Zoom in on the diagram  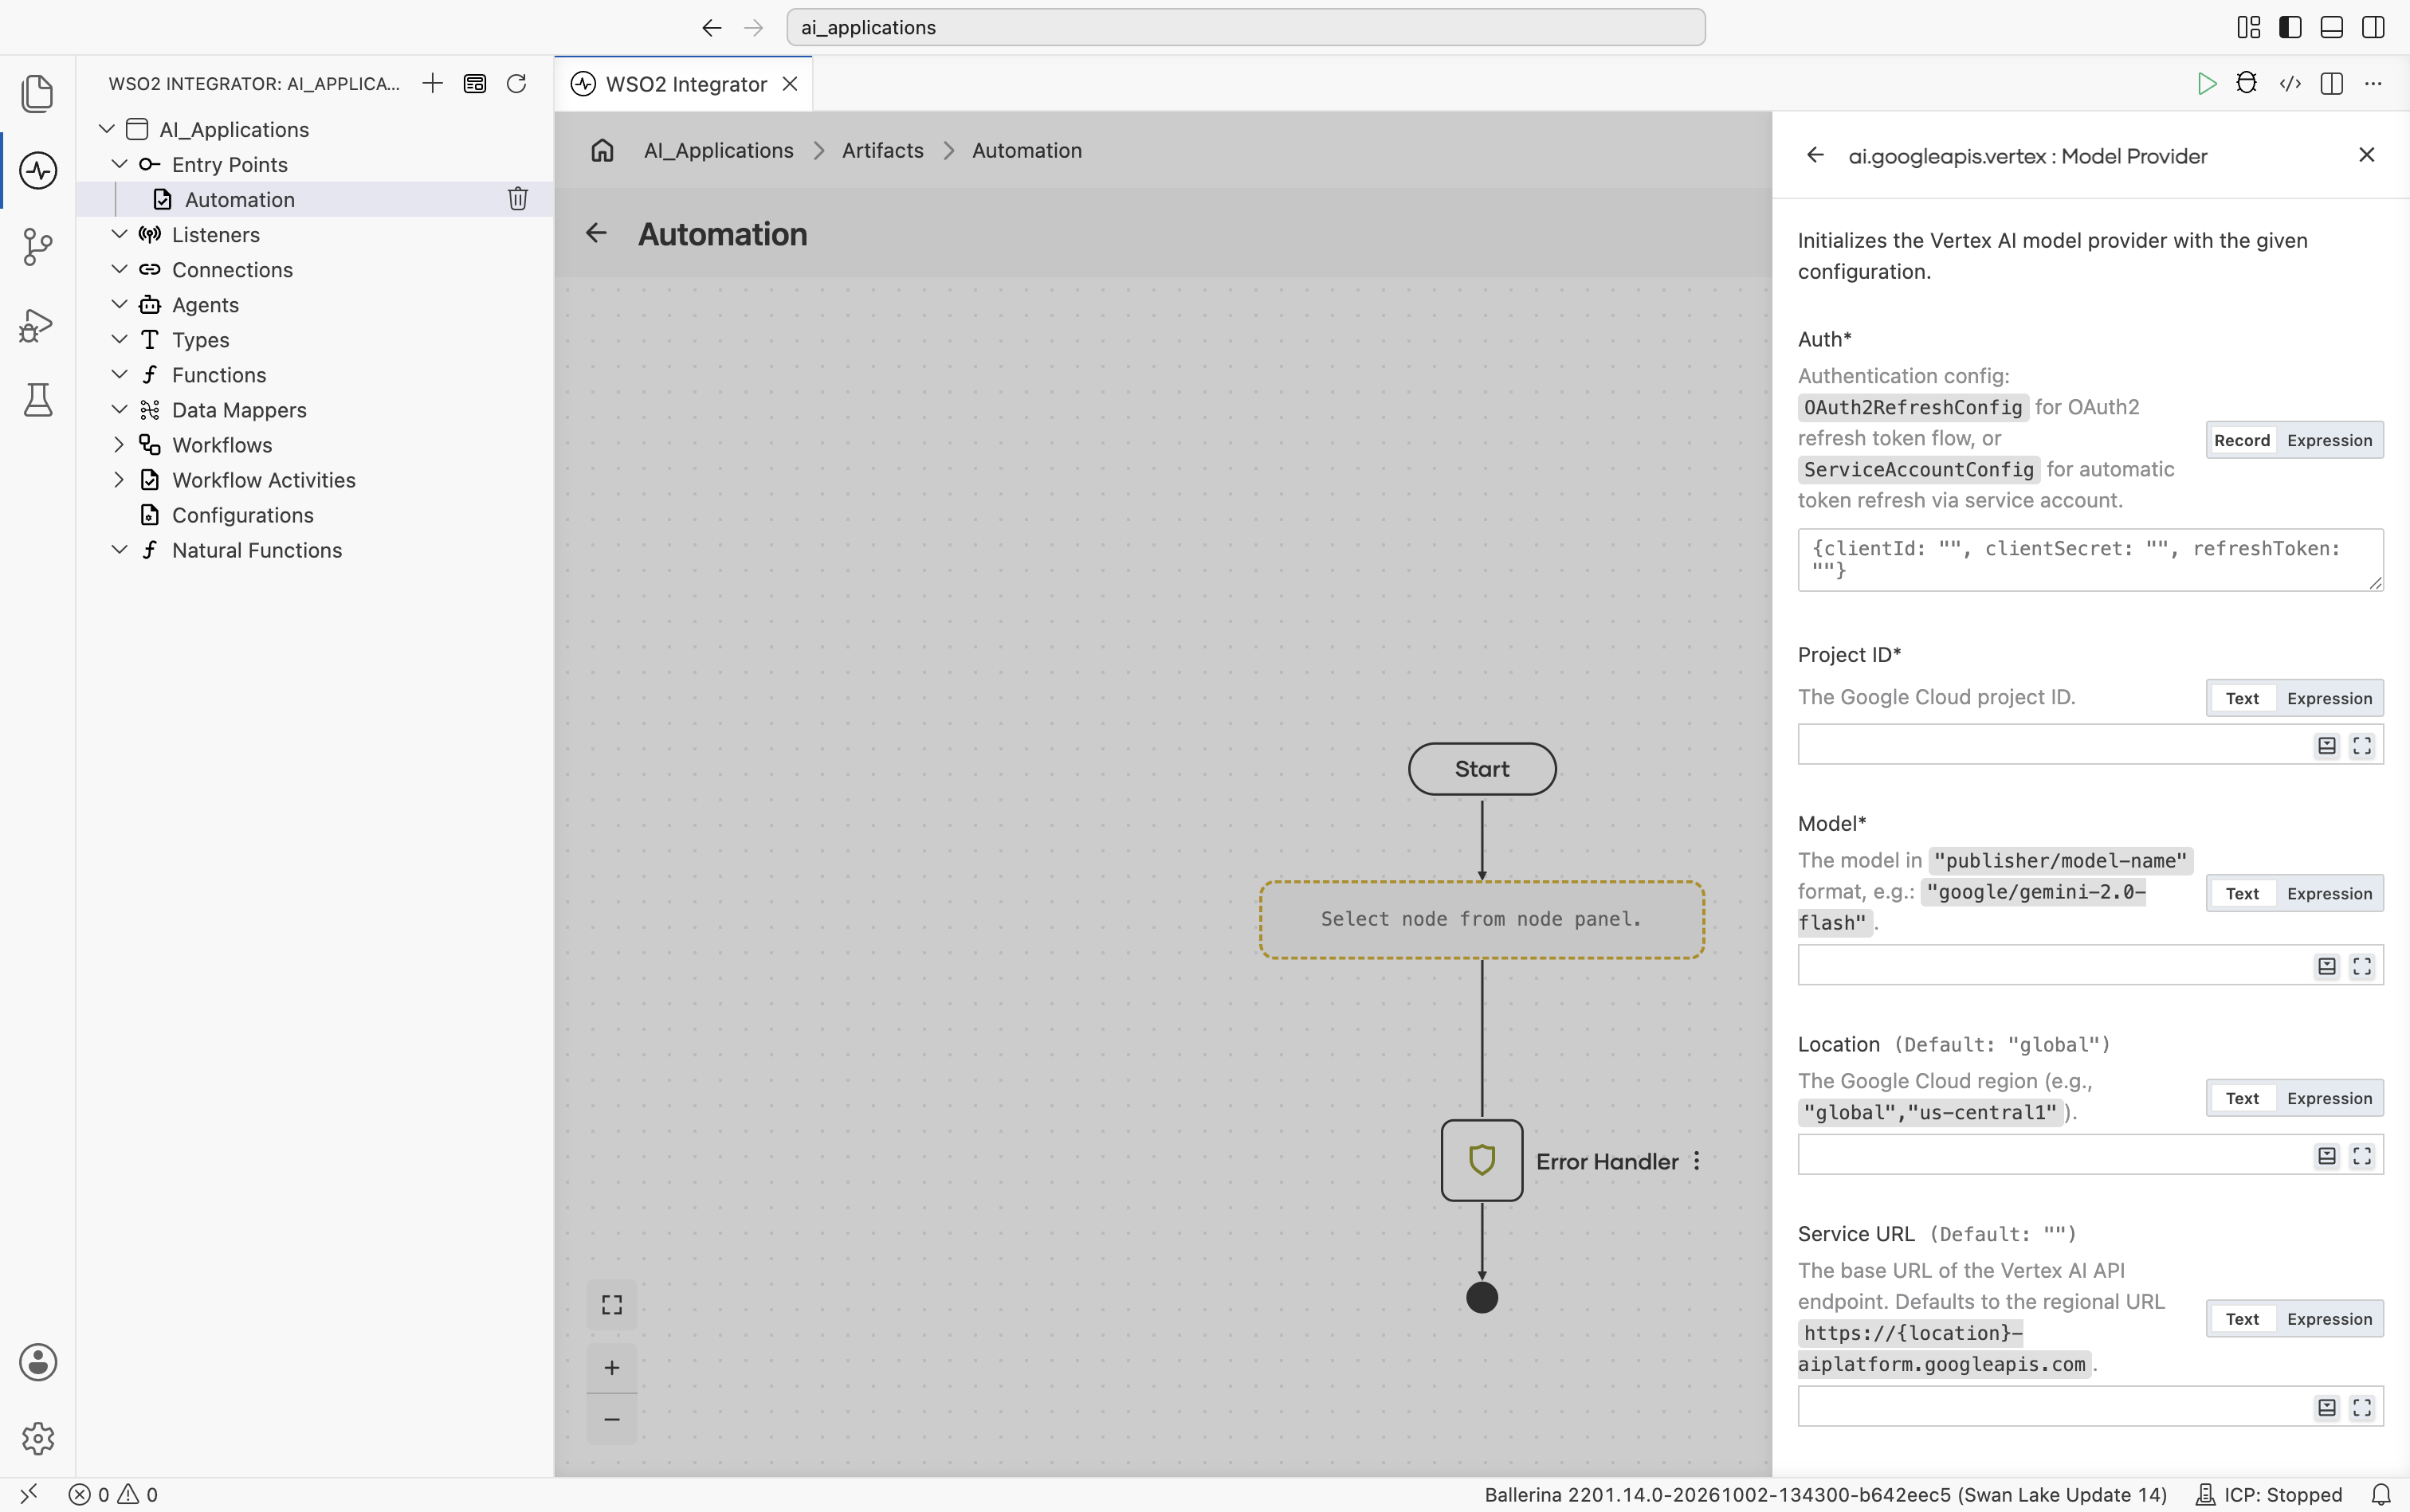611,1367
